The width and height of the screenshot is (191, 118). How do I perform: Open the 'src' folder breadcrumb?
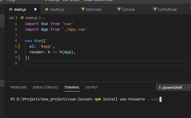12,18
